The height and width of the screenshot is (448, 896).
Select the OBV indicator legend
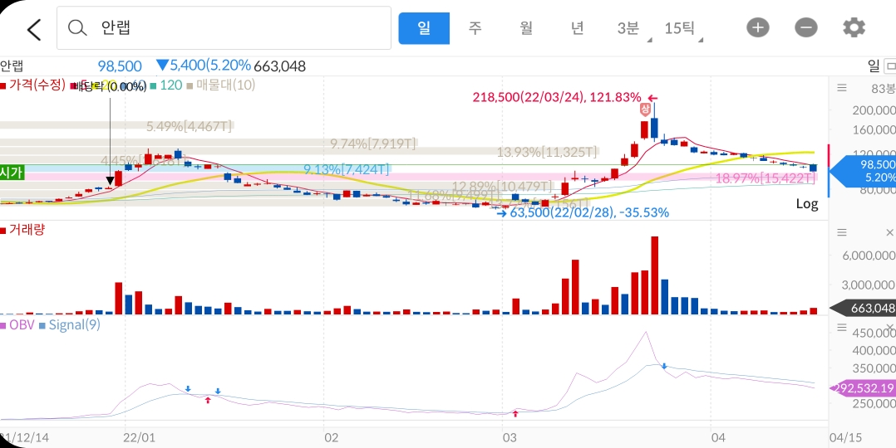click(17, 325)
